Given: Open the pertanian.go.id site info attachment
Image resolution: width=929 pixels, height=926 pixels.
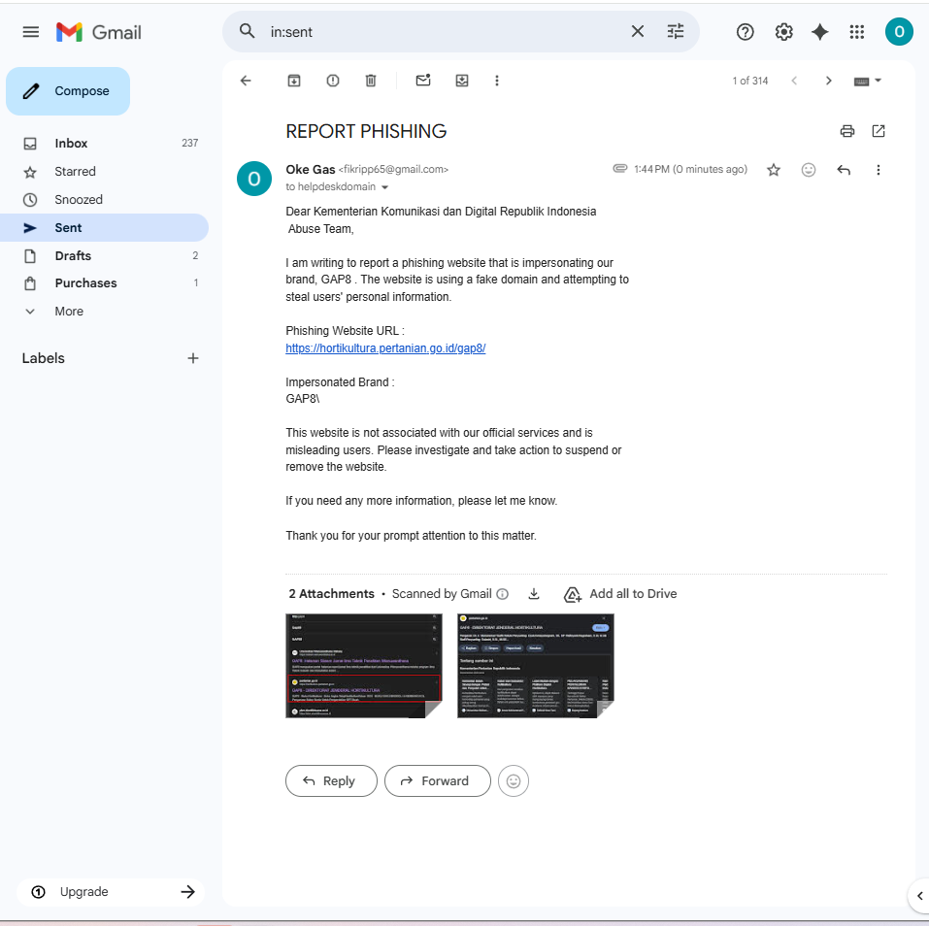Looking at the screenshot, I should pos(536,666).
